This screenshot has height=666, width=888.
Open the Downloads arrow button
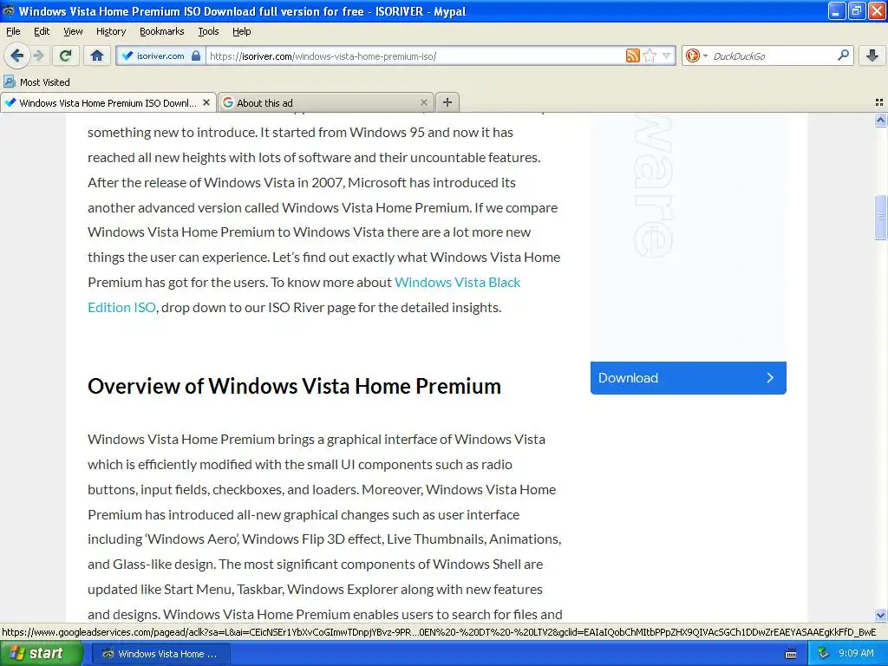(872, 55)
